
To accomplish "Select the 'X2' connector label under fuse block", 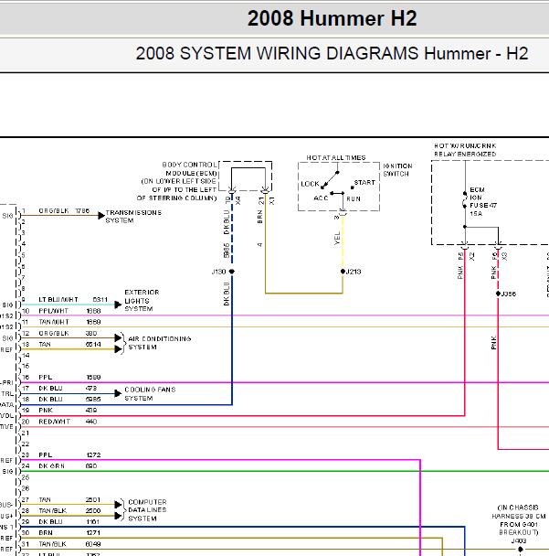I will point(471,256).
